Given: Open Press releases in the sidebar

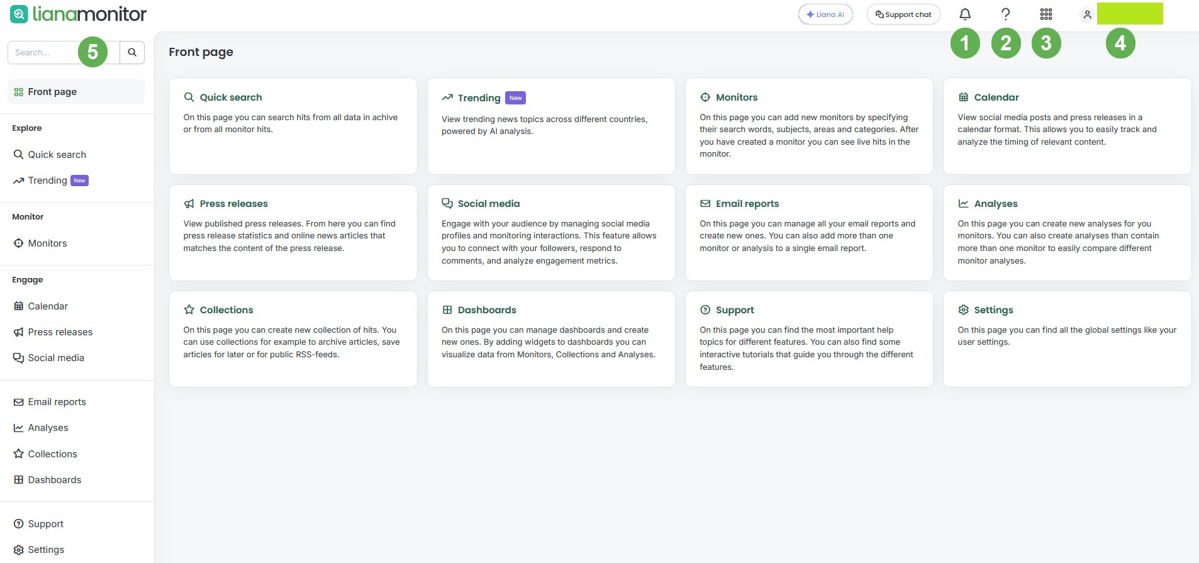Looking at the screenshot, I should point(53,332).
